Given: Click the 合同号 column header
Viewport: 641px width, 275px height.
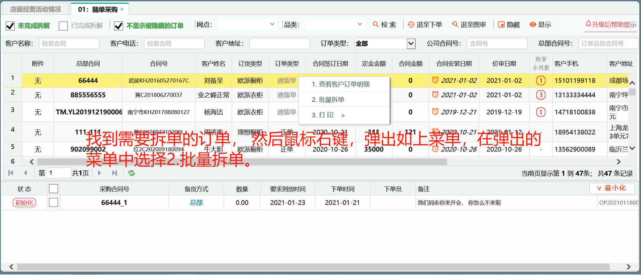Looking at the screenshot, I should (x=159, y=63).
